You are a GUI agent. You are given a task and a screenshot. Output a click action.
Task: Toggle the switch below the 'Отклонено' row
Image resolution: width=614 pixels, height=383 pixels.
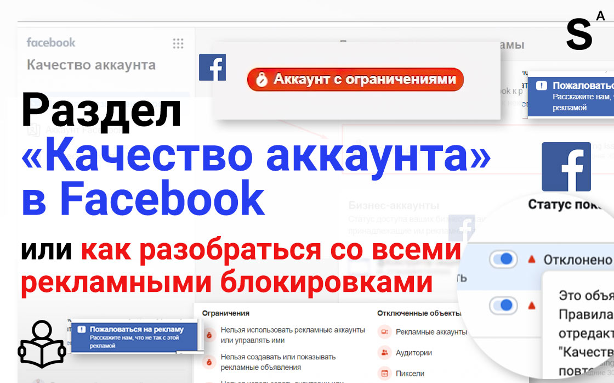503,306
